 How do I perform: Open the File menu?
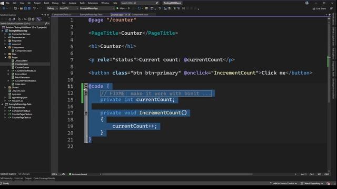[8, 3]
